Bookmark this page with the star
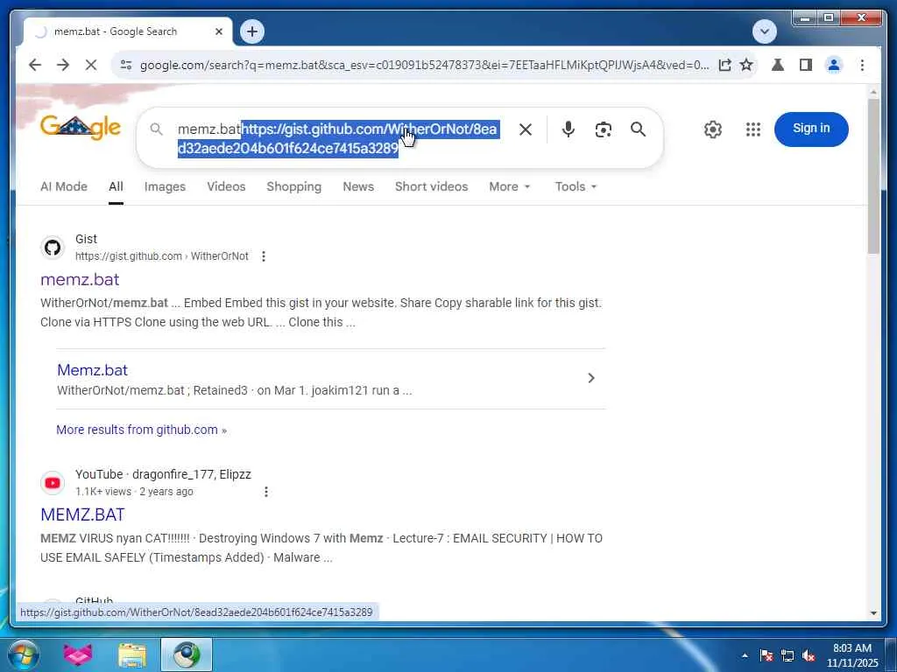Image resolution: width=897 pixels, height=672 pixels. [746, 65]
